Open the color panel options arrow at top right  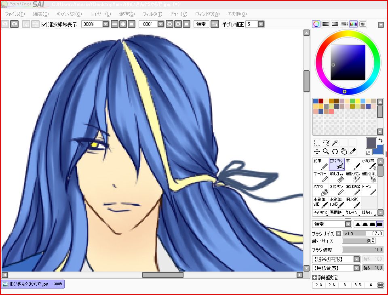pos(381,25)
